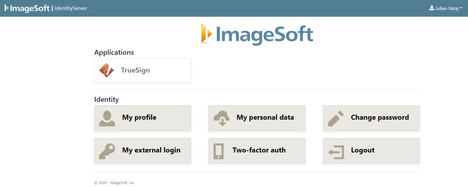468x187 pixels.
Task: Click the user icon beside Julian Vataj
Action: 432,8
